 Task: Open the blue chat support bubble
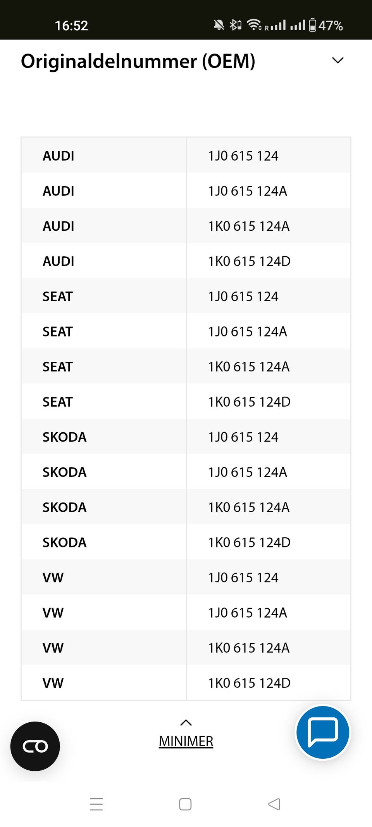(x=322, y=732)
